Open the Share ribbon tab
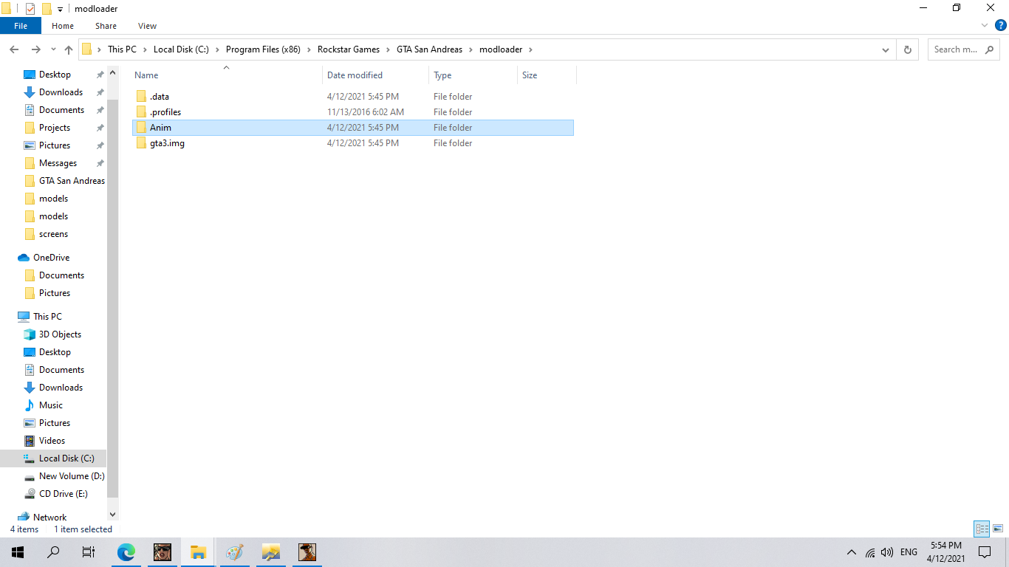The image size is (1009, 567). 106,26
